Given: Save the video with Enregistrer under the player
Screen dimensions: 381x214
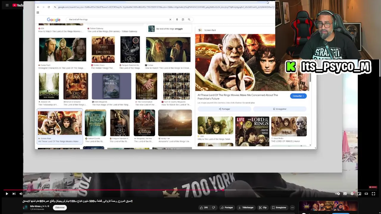Looking at the screenshot, I should click(x=279, y=207).
